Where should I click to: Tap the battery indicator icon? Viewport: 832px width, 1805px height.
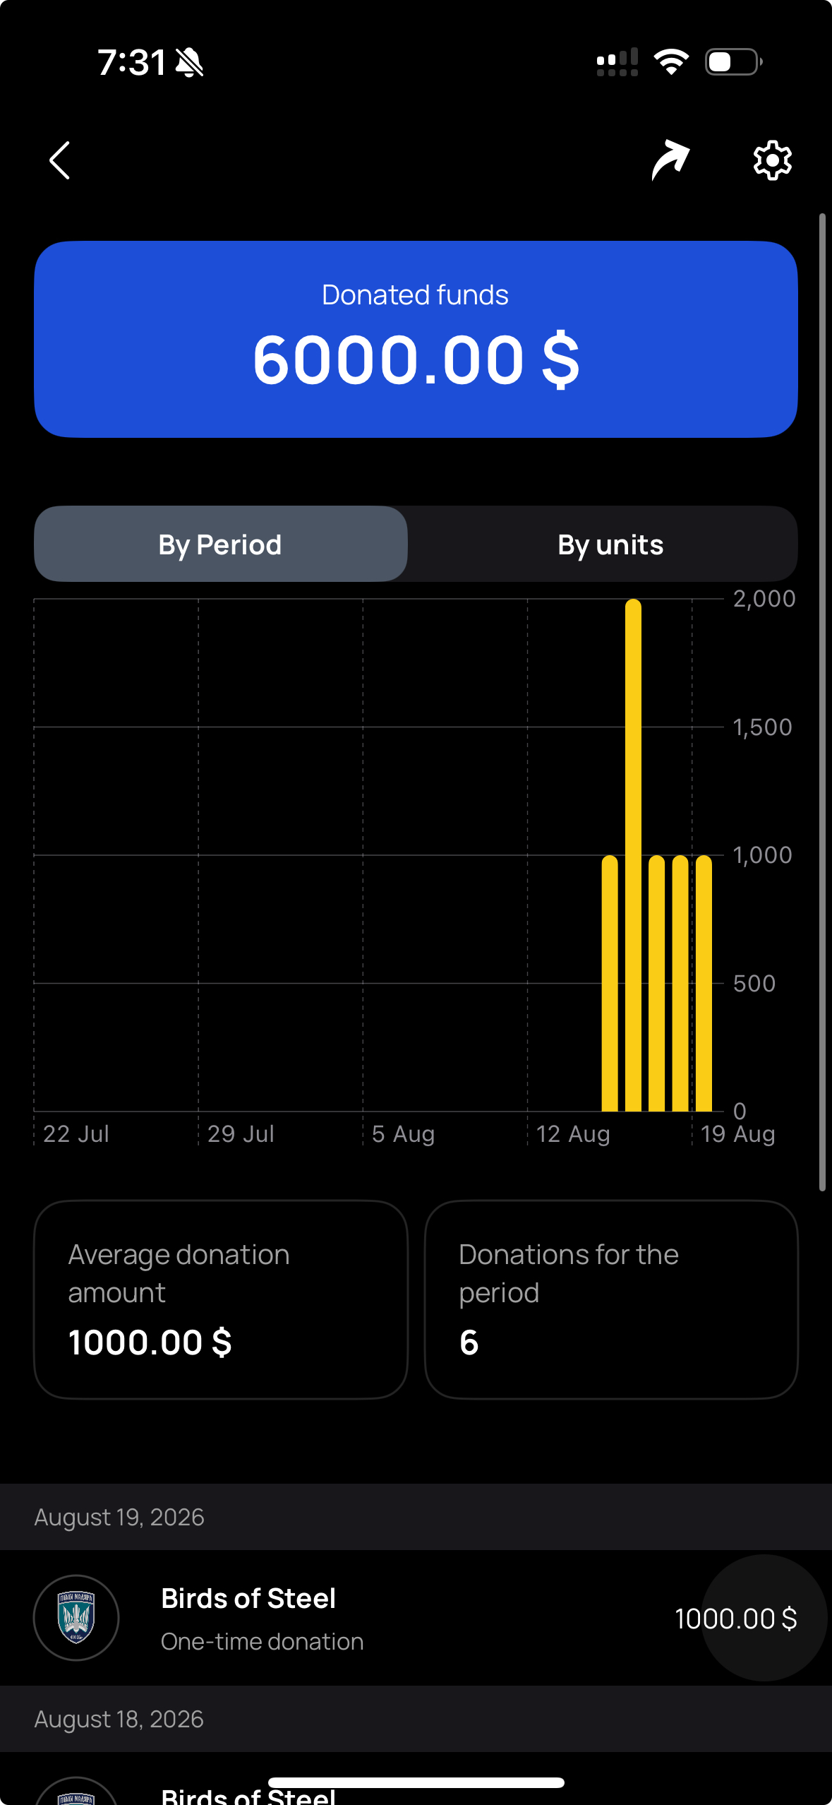coord(734,62)
